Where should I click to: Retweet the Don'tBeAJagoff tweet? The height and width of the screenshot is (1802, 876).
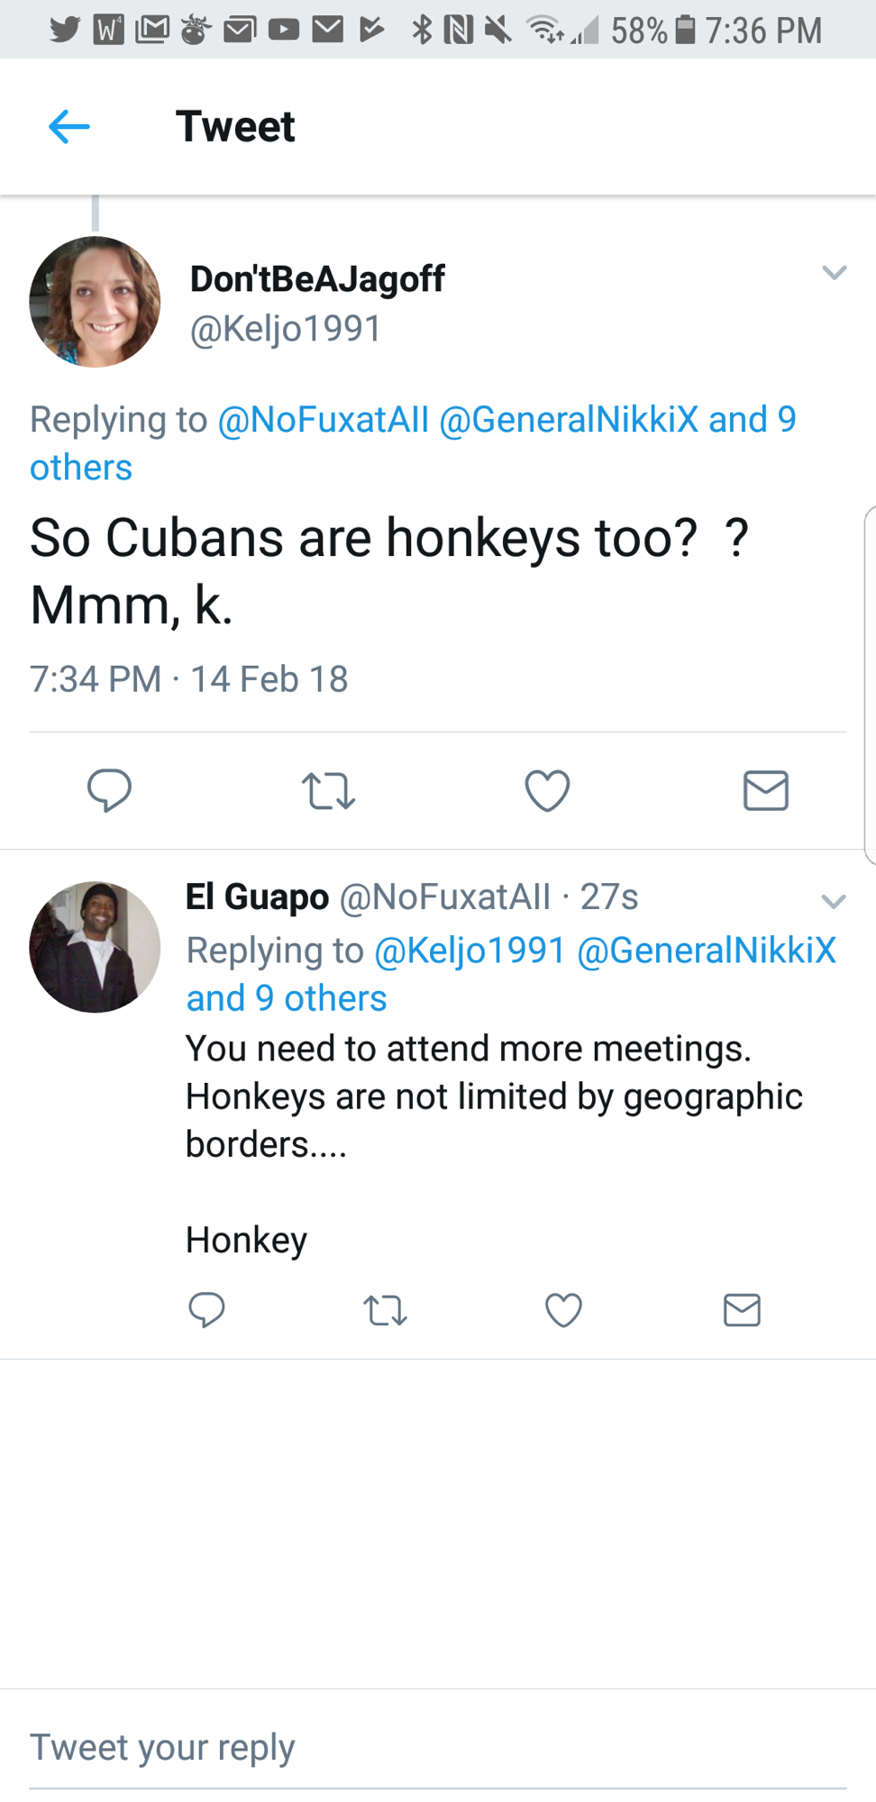(328, 790)
